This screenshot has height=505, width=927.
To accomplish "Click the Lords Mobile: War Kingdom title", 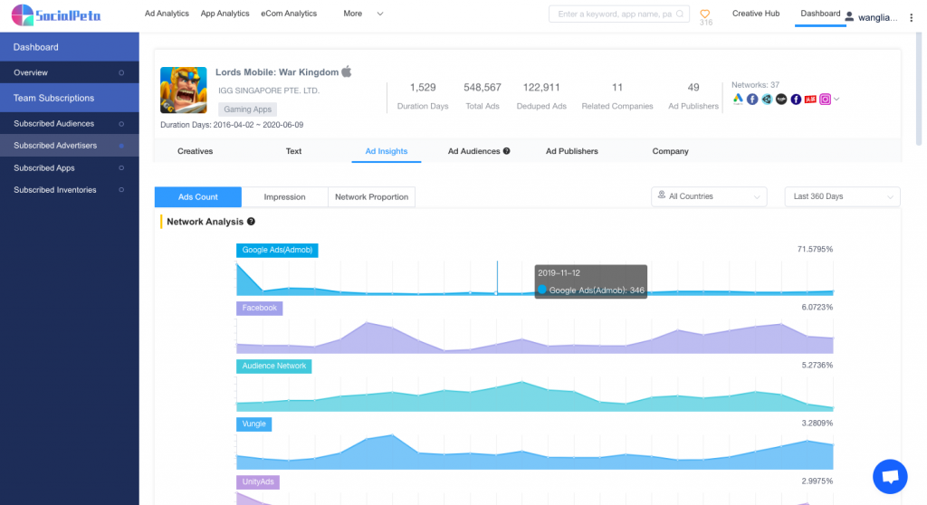I will tap(277, 72).
